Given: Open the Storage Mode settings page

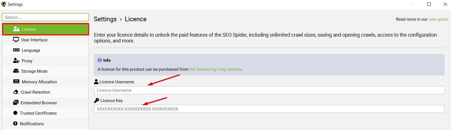Looking at the screenshot, I should [x=34, y=71].
